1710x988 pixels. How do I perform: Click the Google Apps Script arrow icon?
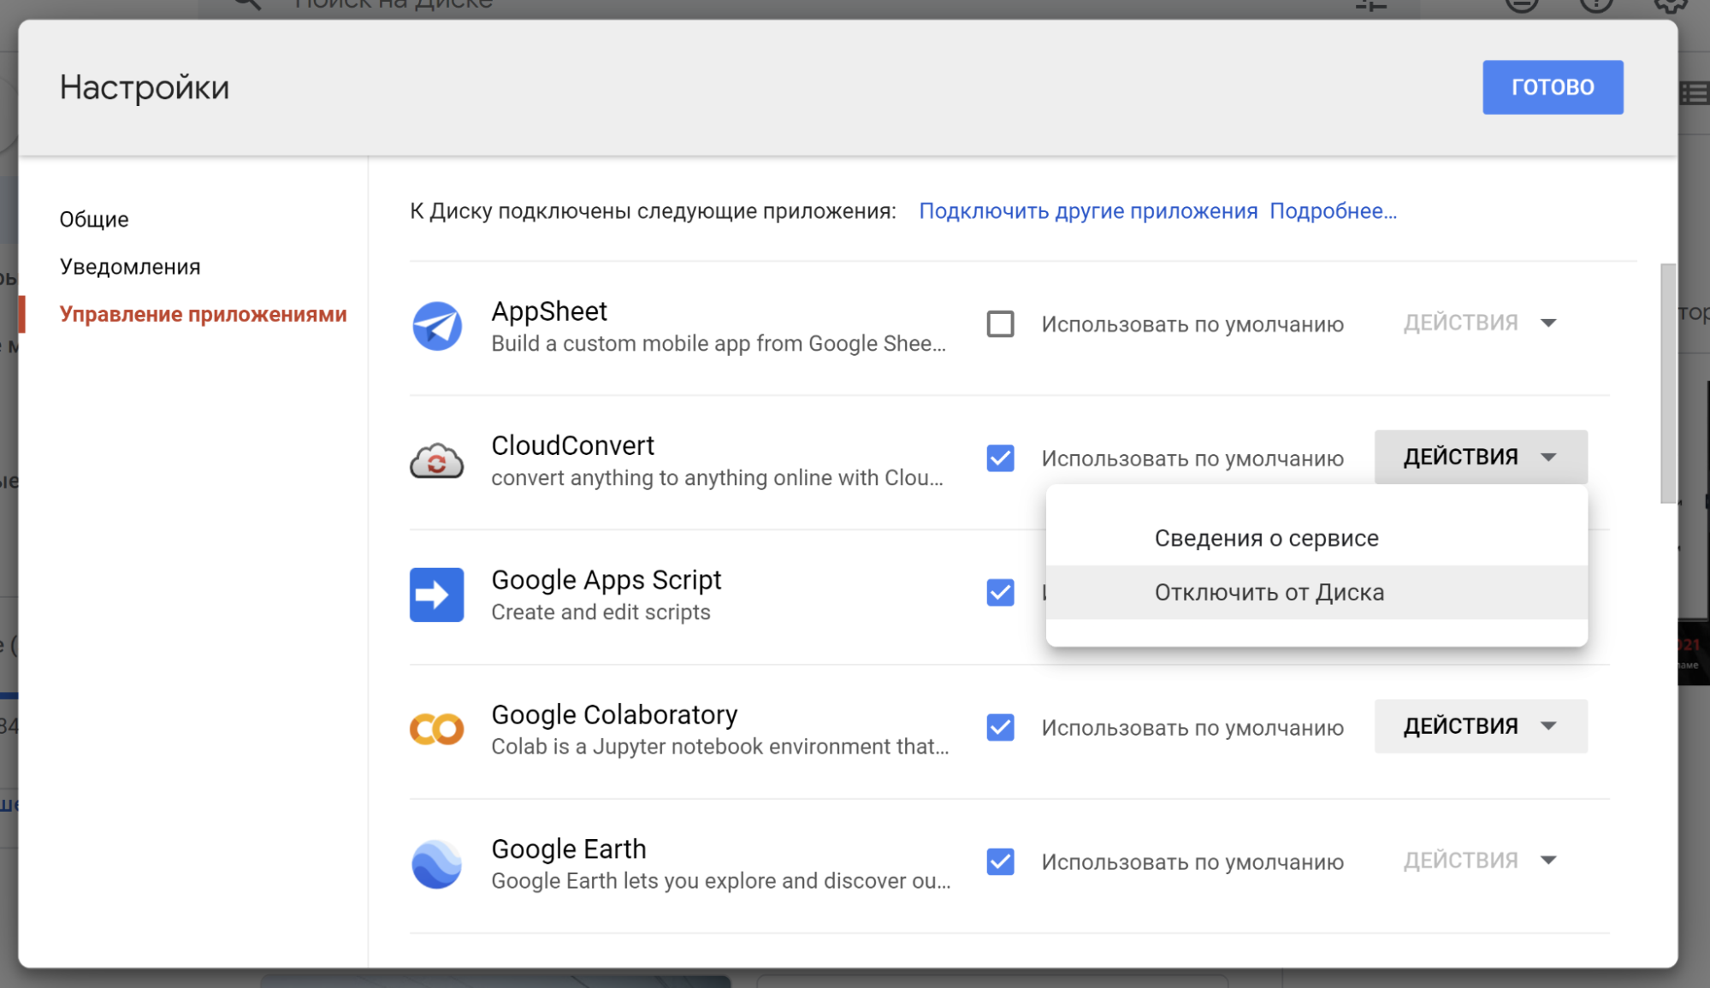point(436,595)
